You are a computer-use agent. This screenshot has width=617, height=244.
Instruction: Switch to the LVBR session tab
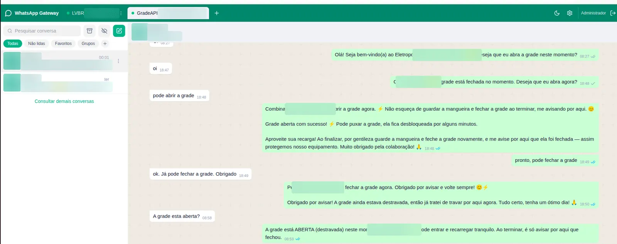pos(93,13)
